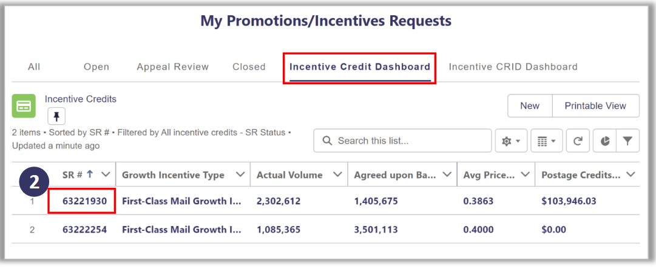Refresh the incentive credits list
The height and width of the screenshot is (269, 656).
pyautogui.click(x=578, y=141)
